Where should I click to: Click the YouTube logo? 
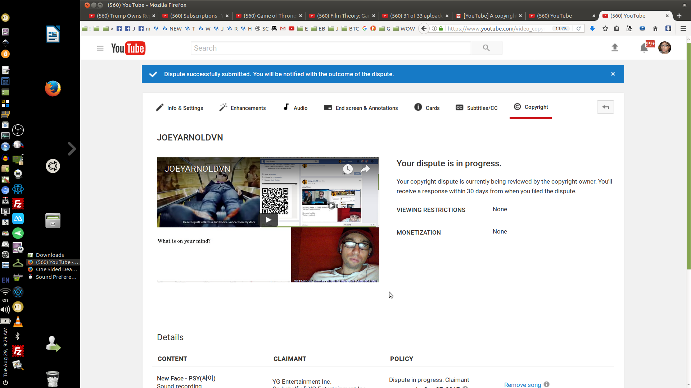click(x=128, y=48)
